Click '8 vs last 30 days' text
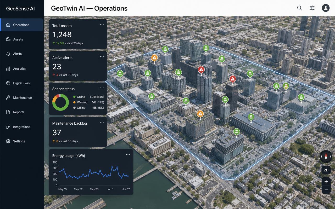The width and height of the screenshot is (335, 209). pyautogui.click(x=67, y=141)
